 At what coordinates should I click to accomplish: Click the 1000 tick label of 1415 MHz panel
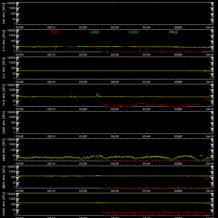point(12,90)
